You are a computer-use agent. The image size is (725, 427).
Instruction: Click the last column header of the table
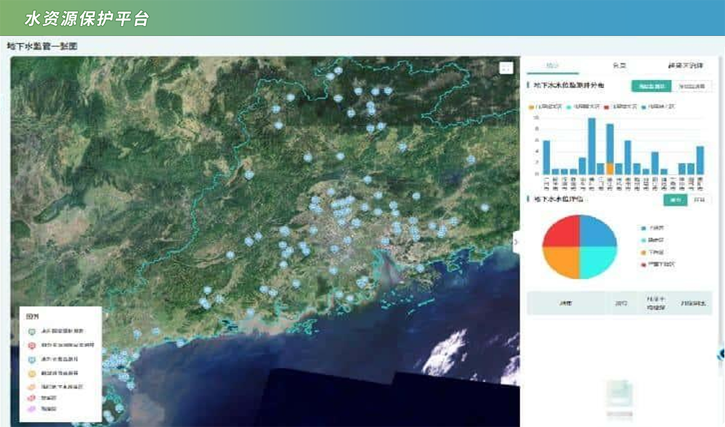[694, 303]
